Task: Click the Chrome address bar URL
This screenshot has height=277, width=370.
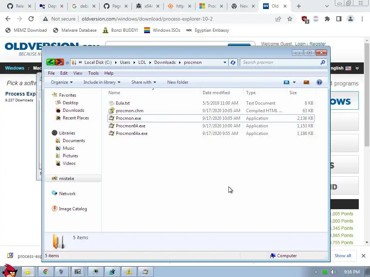Action: [x=147, y=19]
